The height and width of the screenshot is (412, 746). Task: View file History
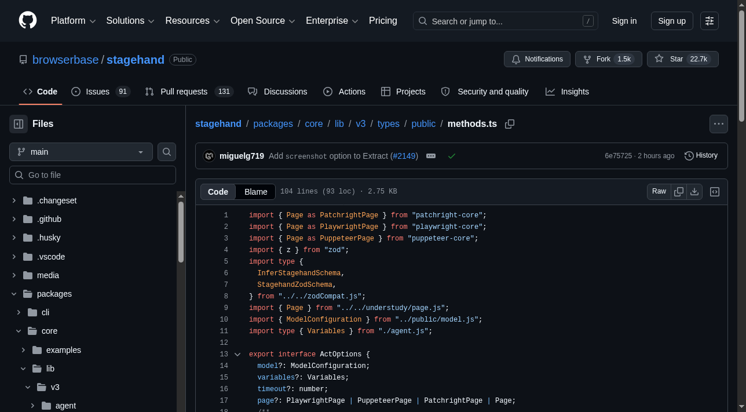click(x=701, y=156)
